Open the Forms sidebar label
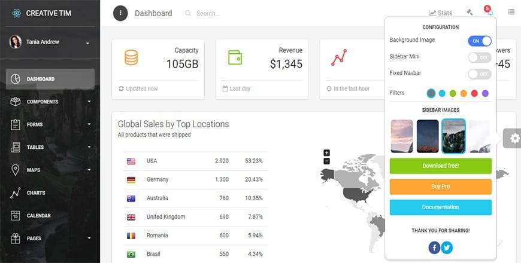This screenshot has width=521, height=263. click(x=35, y=125)
